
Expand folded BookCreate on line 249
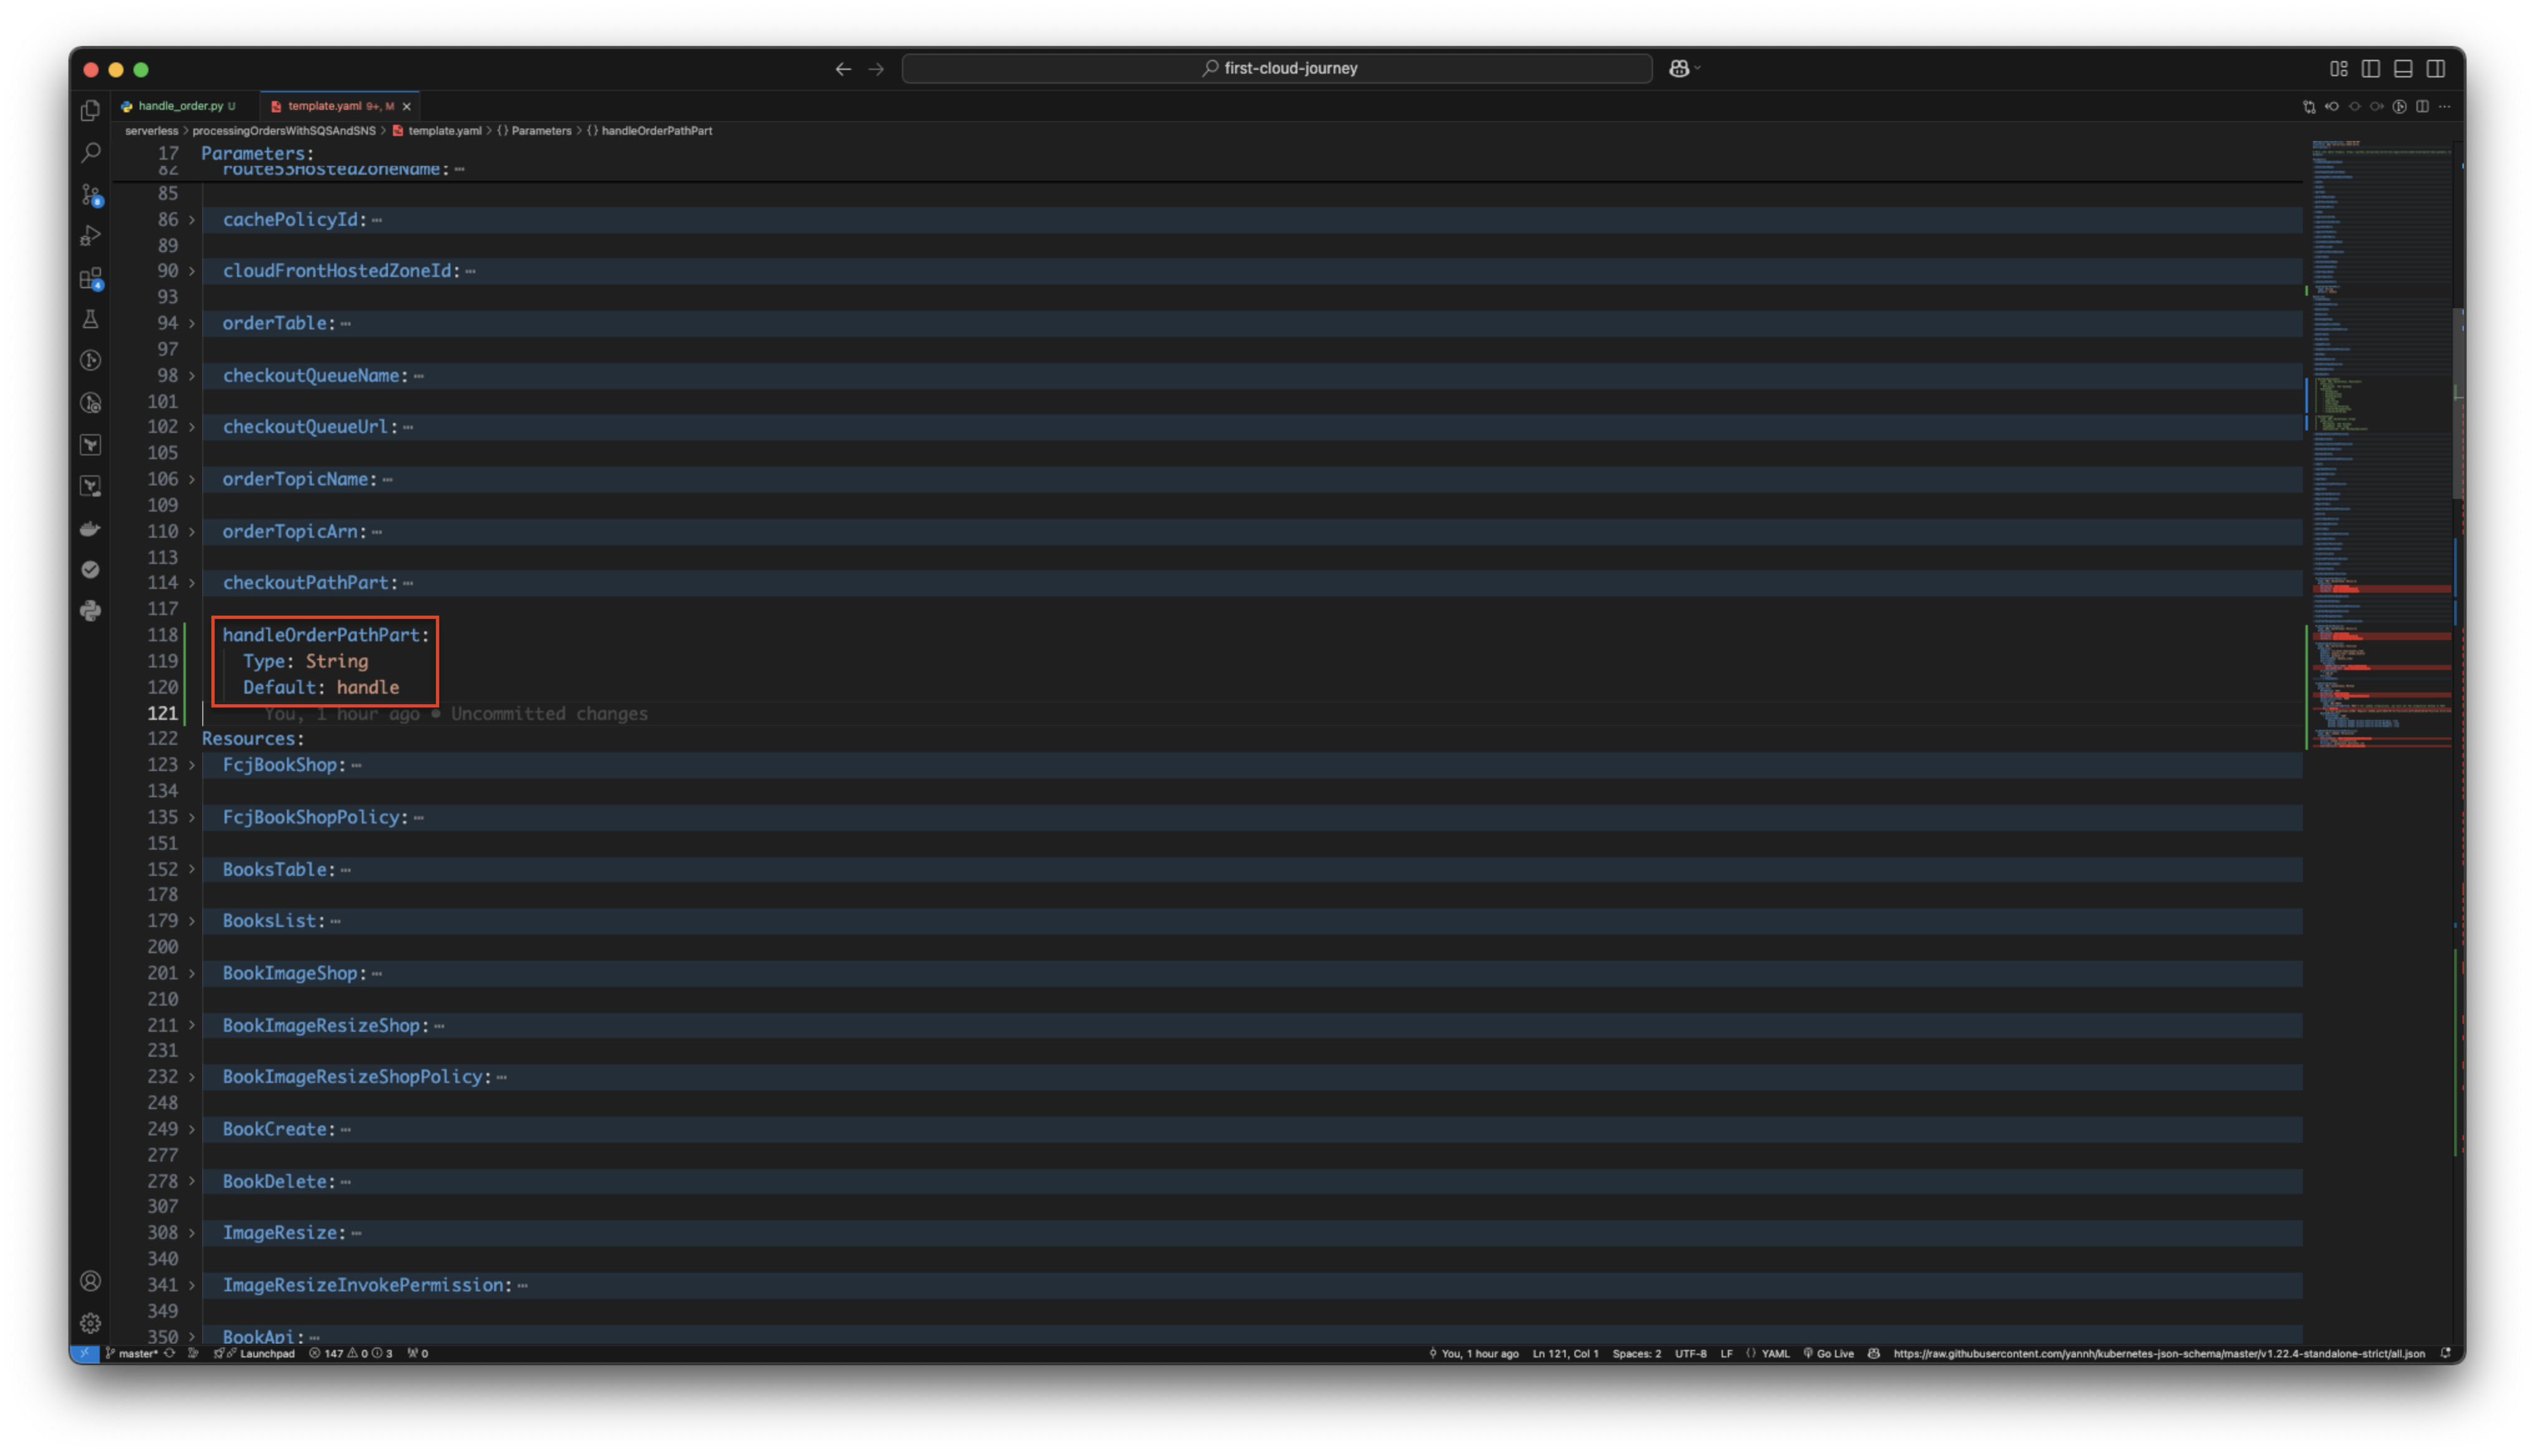[192, 1129]
